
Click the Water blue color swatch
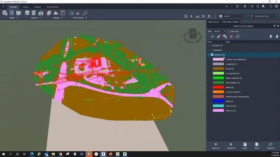[218, 101]
